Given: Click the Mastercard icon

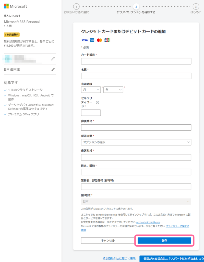Looking at the screenshot, I should point(99,40).
